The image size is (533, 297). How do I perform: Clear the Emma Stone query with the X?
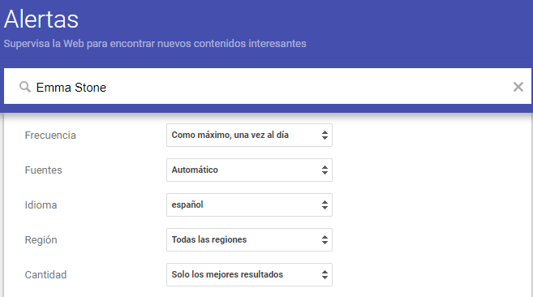pos(518,87)
